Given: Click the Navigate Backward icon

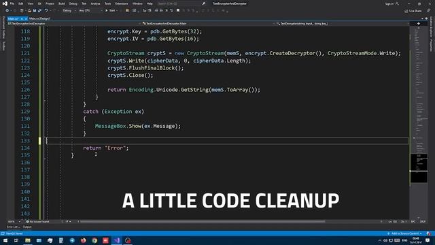Looking at the screenshot, I should tap(7, 11).
